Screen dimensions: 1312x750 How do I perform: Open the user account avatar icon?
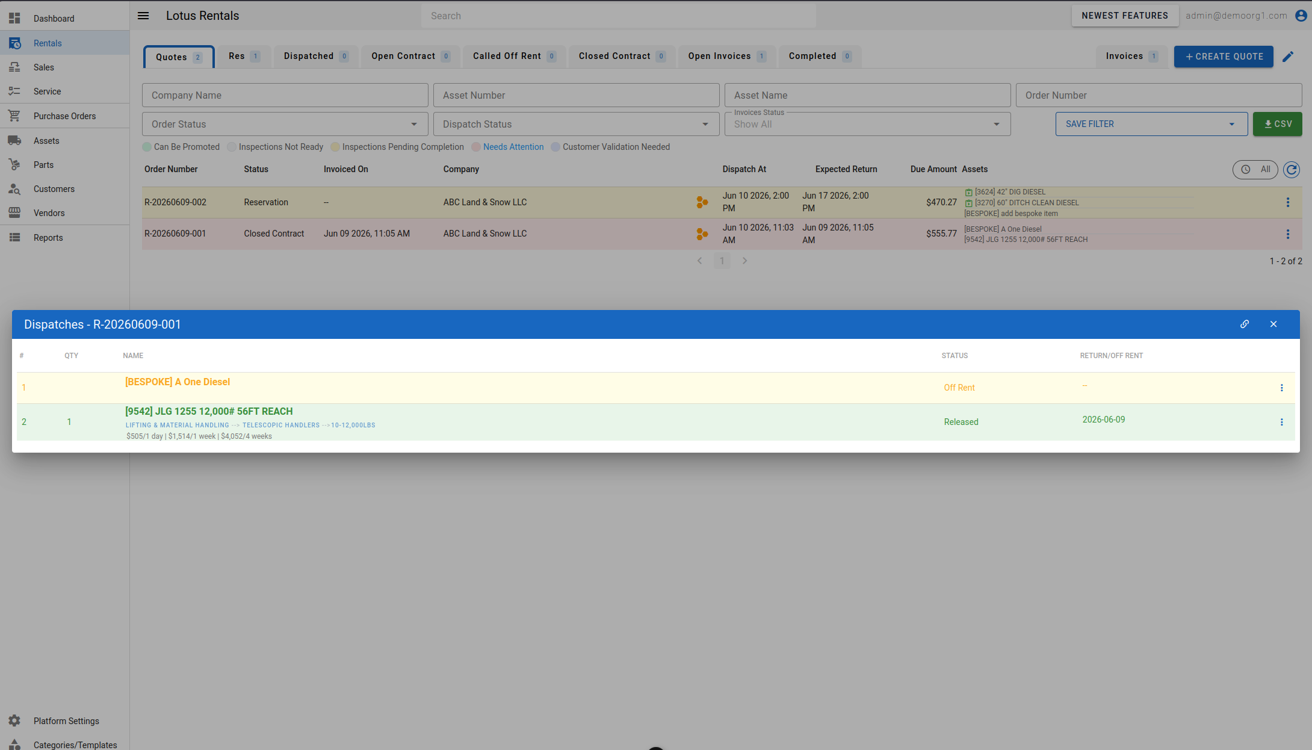(x=1301, y=16)
